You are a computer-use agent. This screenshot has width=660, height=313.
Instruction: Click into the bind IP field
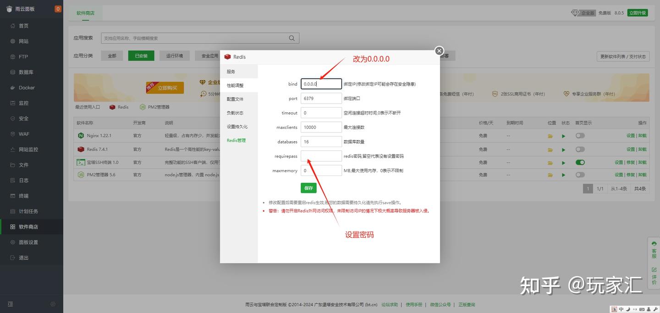tap(321, 84)
